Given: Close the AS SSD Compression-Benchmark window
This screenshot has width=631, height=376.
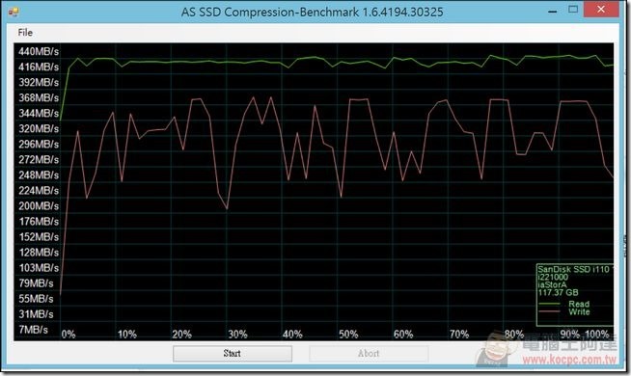Looking at the screenshot, I should 601,10.
